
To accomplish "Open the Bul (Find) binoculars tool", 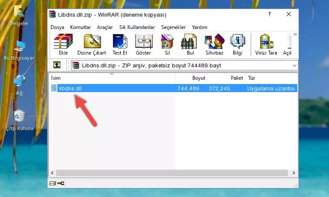I will click(190, 44).
